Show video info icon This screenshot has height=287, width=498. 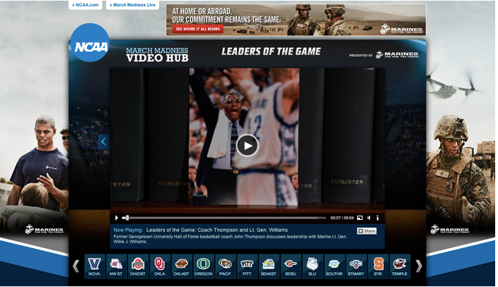coord(377,218)
